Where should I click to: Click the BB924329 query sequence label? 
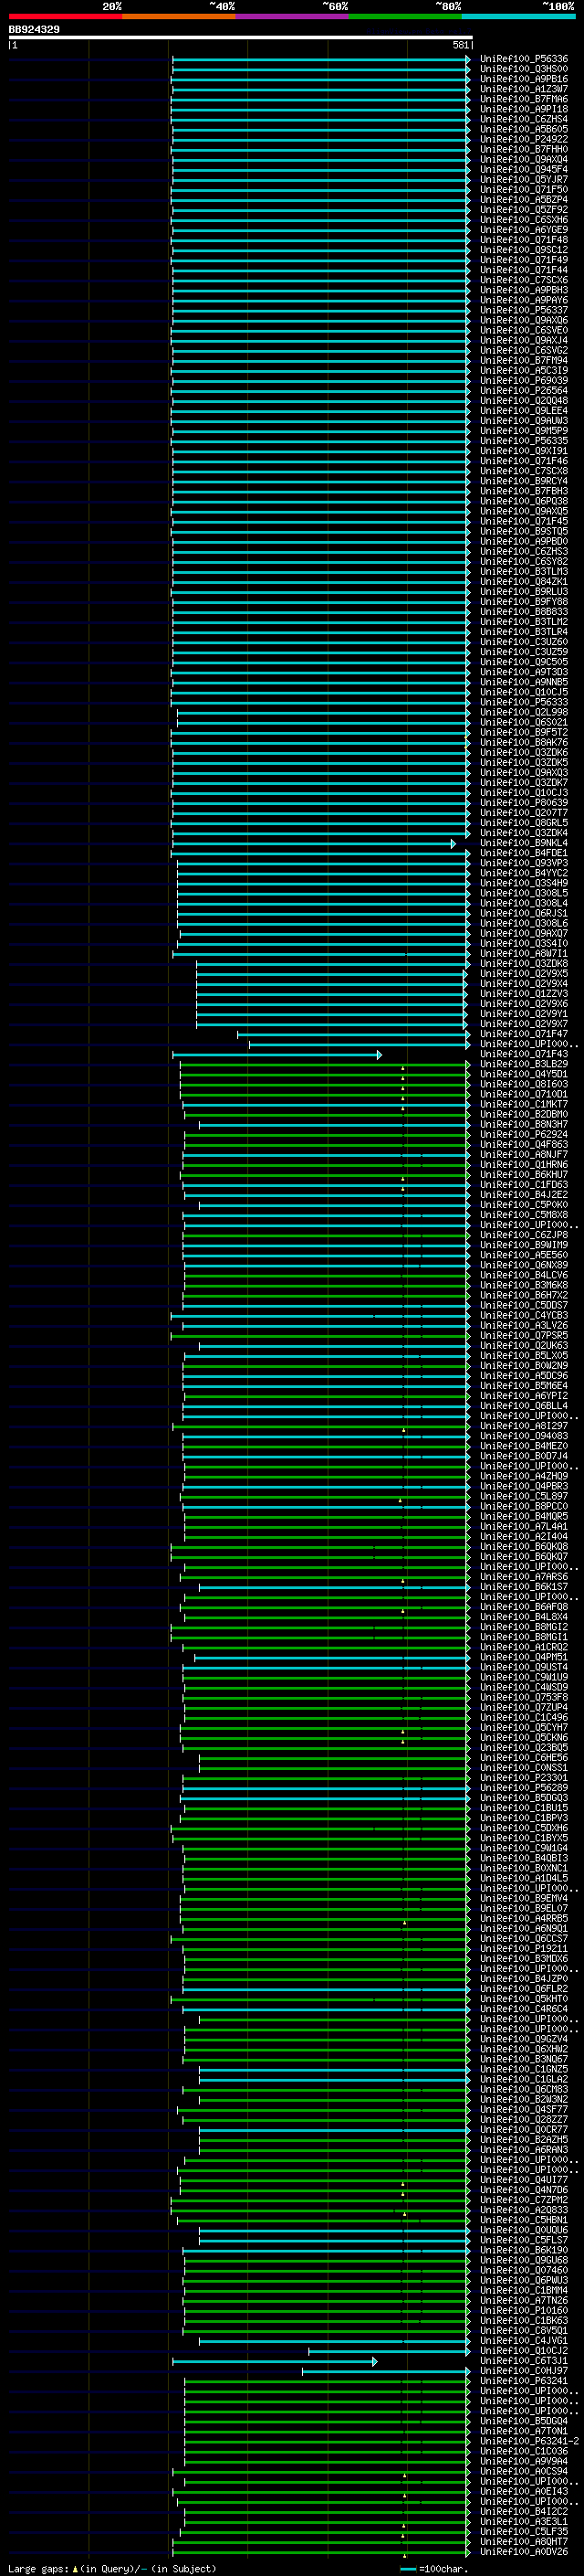tap(34, 30)
